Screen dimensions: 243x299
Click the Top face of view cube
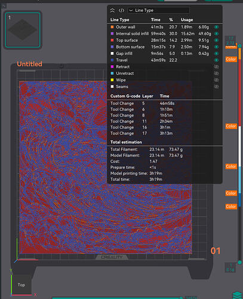click(21, 285)
